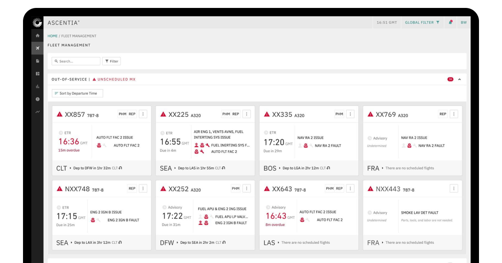Click the red warning triangle beside NXX748

point(59,189)
